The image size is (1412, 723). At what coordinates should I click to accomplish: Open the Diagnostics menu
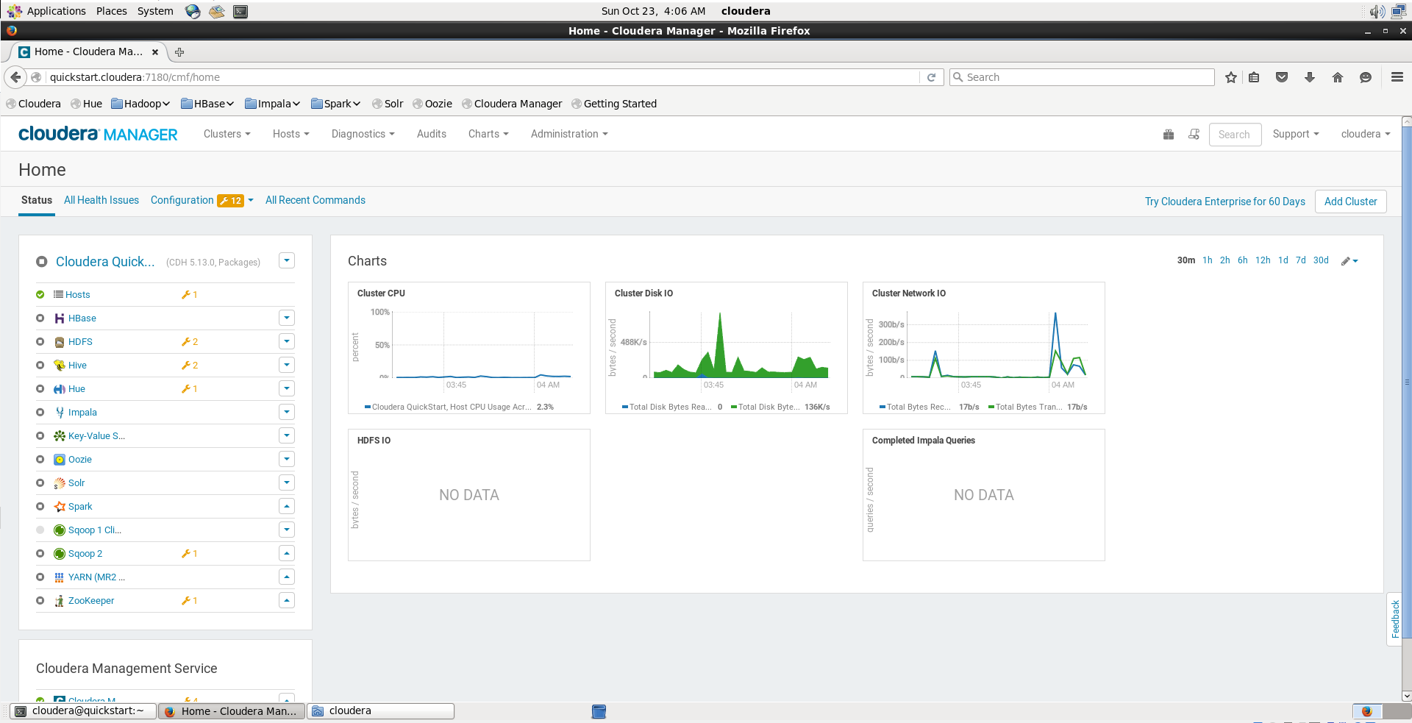tap(363, 134)
